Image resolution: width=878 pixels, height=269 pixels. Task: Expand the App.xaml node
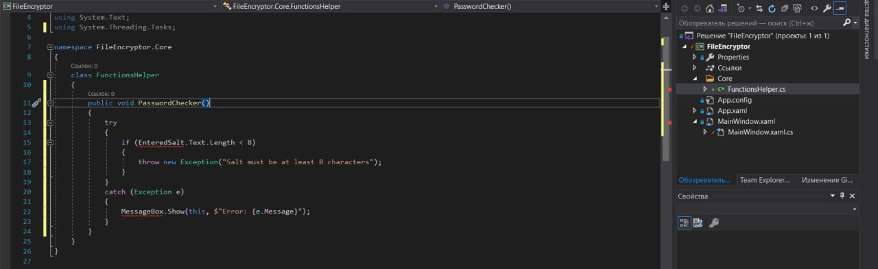(694, 111)
